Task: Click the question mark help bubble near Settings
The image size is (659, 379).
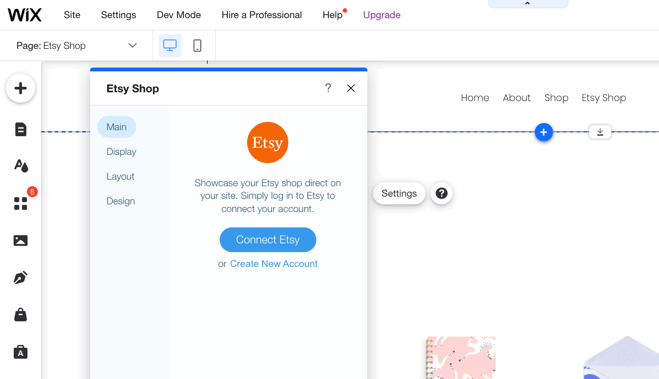Action: 442,193
